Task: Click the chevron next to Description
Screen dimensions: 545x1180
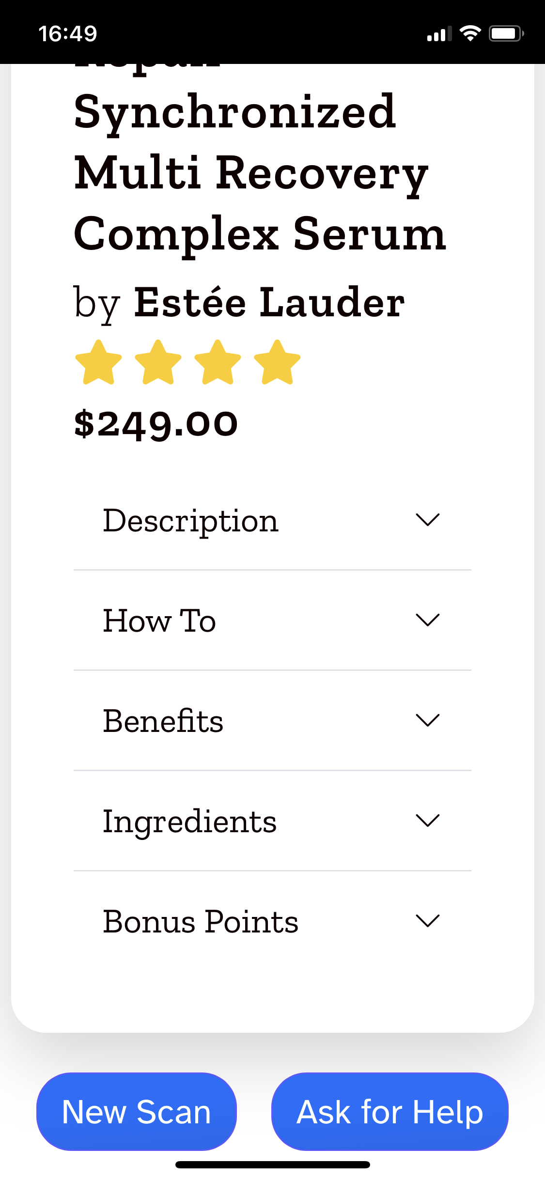Action: pyautogui.click(x=428, y=520)
